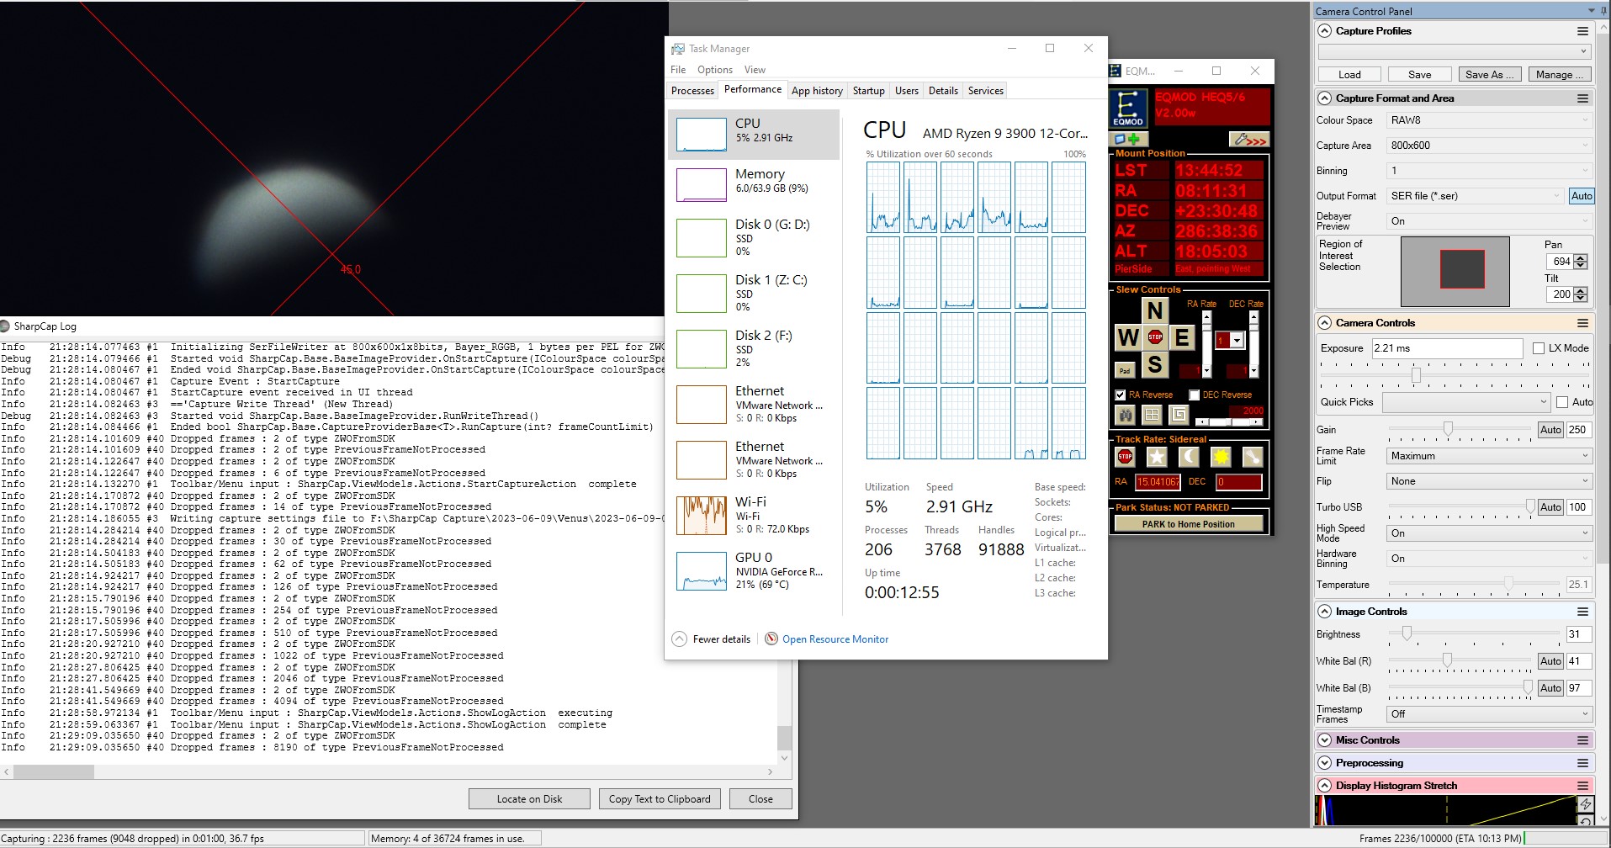Enable the LX Mode checkbox
The image size is (1611, 848).
point(1539,348)
